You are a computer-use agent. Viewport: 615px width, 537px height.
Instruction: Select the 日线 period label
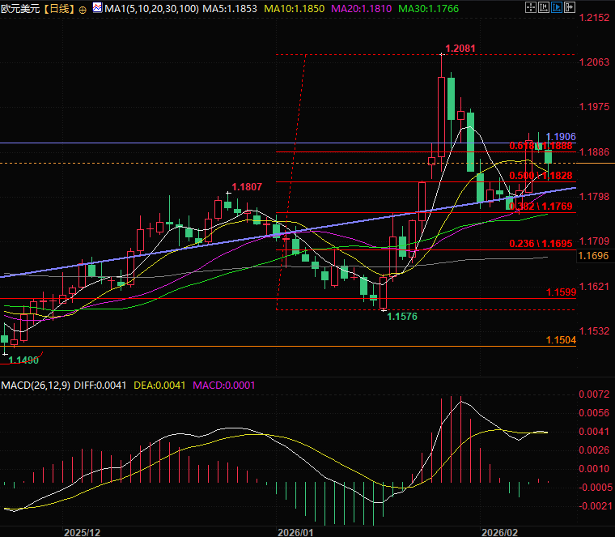[57, 9]
